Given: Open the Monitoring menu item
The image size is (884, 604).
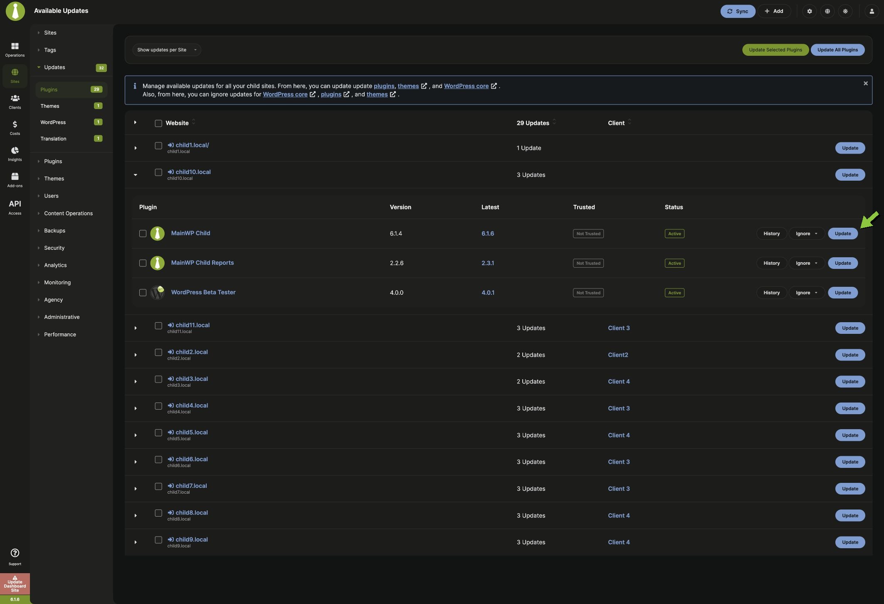Looking at the screenshot, I should pos(57,282).
